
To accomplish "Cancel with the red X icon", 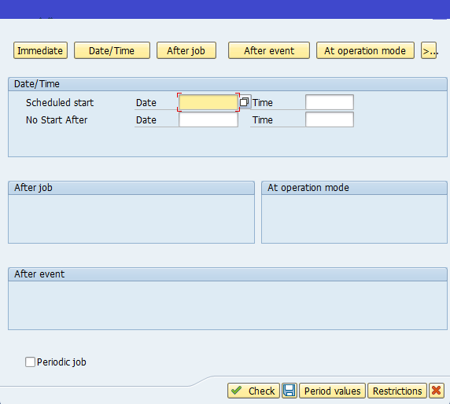I will [x=436, y=391].
